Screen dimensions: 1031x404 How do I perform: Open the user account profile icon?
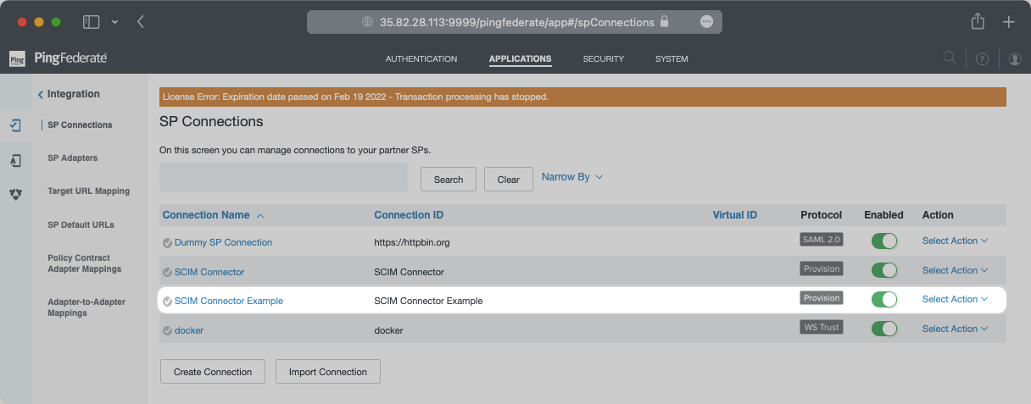(1014, 59)
